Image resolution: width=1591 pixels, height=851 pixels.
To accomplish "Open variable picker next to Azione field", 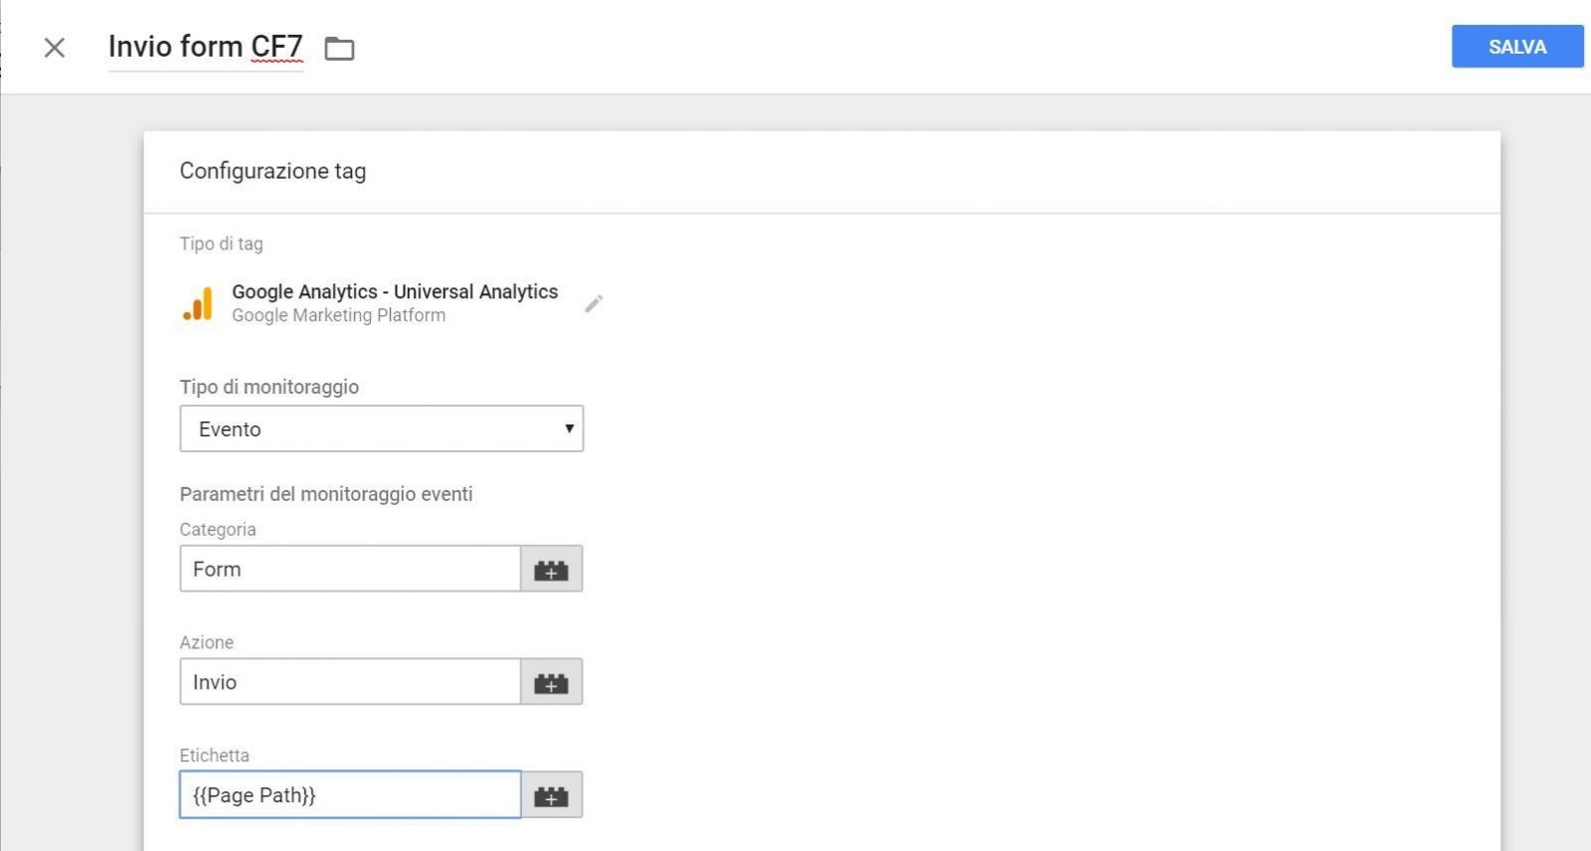I will coord(551,683).
